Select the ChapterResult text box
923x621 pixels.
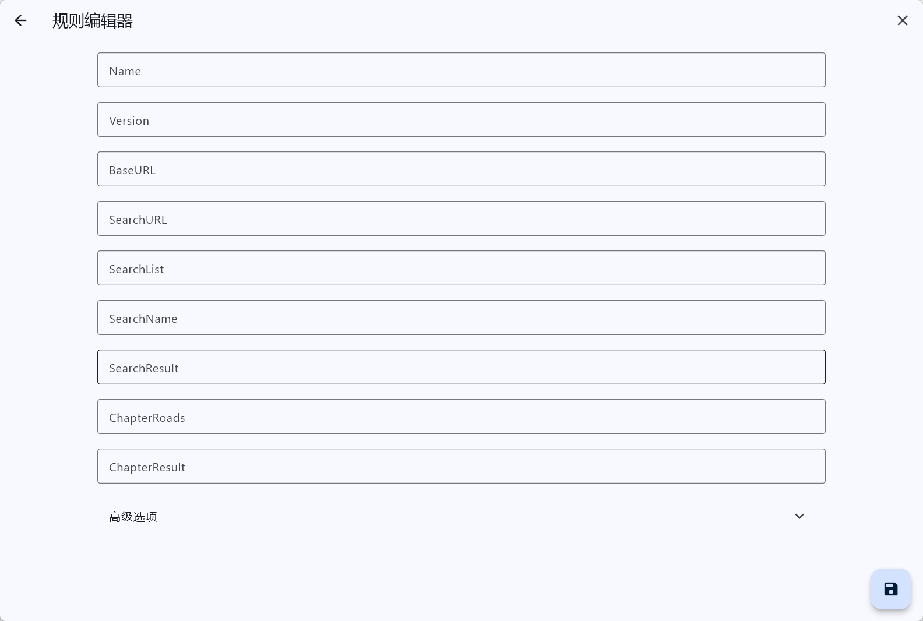(x=461, y=466)
